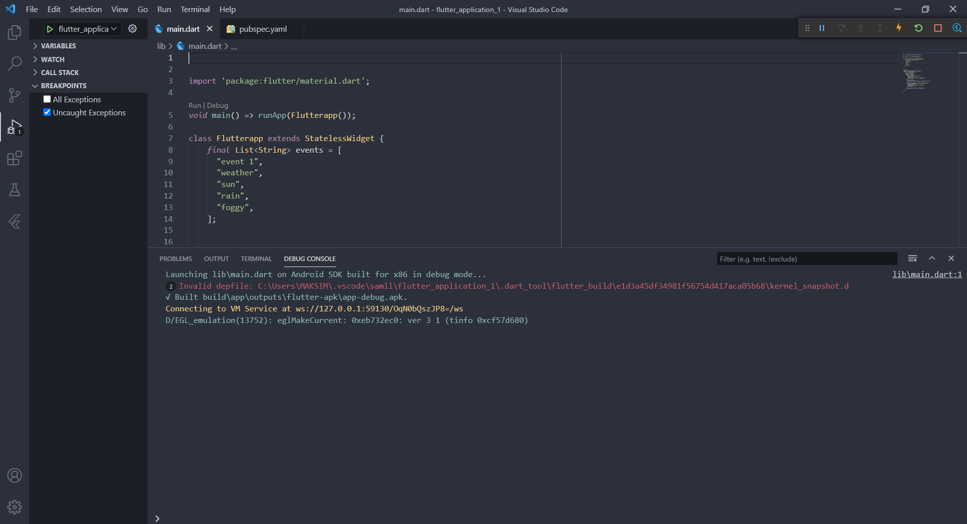Disable Uncaught Exceptions breakpoint

click(47, 112)
